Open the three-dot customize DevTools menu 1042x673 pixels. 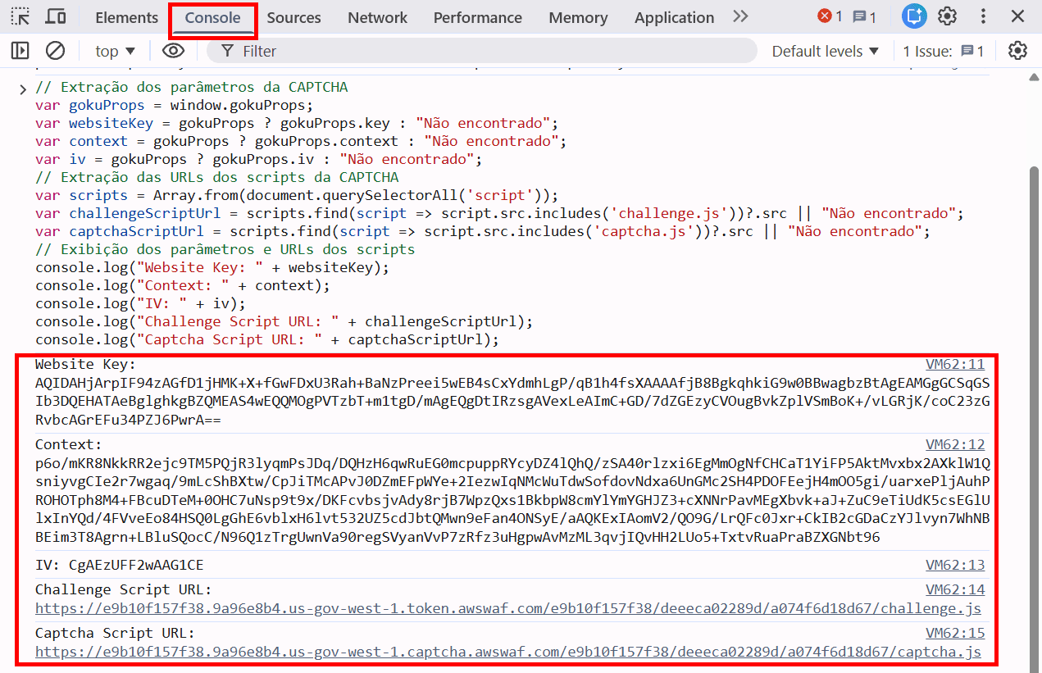coord(983,16)
